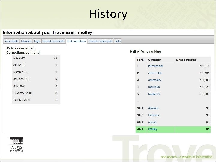Open corrector maurielyn's profile link
The width and height of the screenshot is (216, 162).
[x=154, y=87]
